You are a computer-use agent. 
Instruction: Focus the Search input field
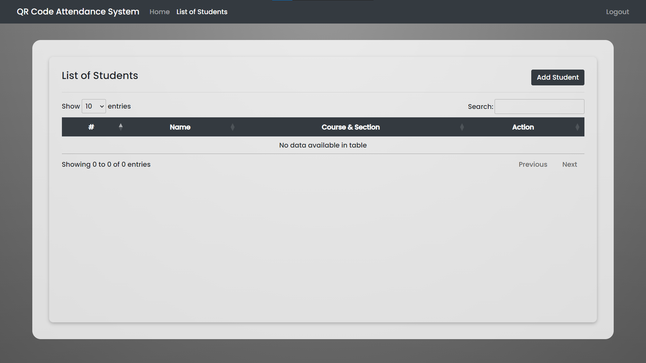click(x=539, y=107)
